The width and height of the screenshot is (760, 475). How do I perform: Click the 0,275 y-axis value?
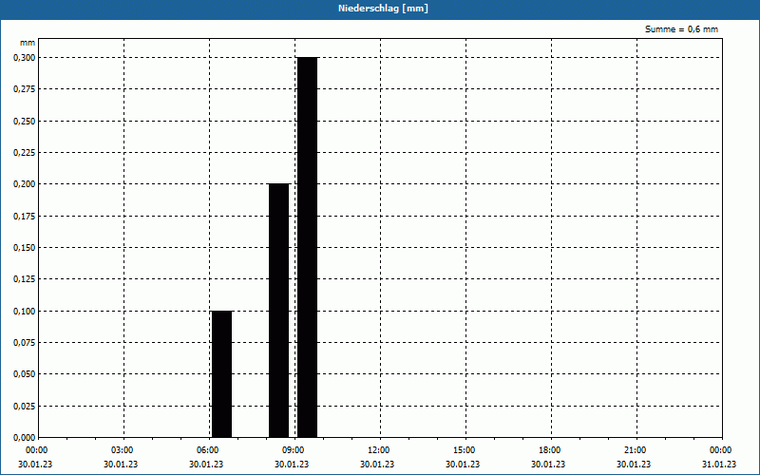25,89
